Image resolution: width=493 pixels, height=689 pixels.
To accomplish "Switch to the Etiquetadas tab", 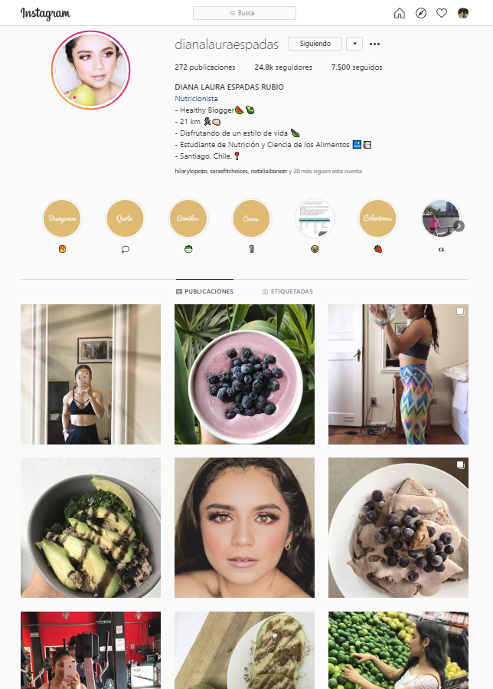I will [x=288, y=291].
